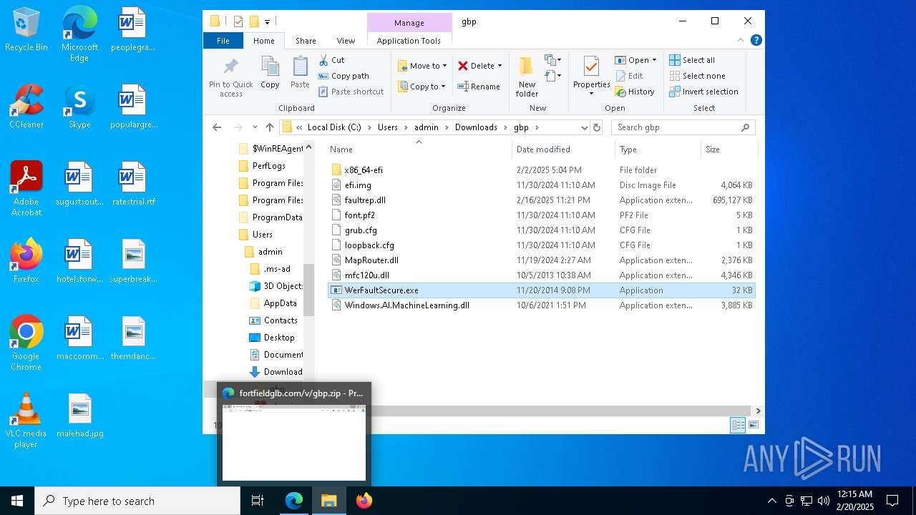
Task: Open Google Chrome desktop shortcut
Action: pos(26,343)
